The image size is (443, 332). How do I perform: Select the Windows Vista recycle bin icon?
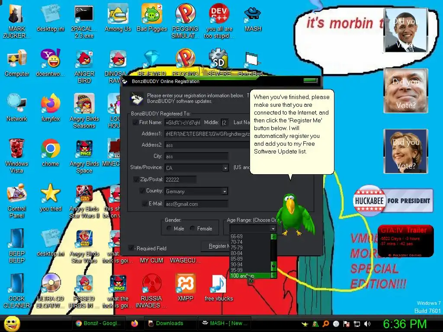coord(16,156)
